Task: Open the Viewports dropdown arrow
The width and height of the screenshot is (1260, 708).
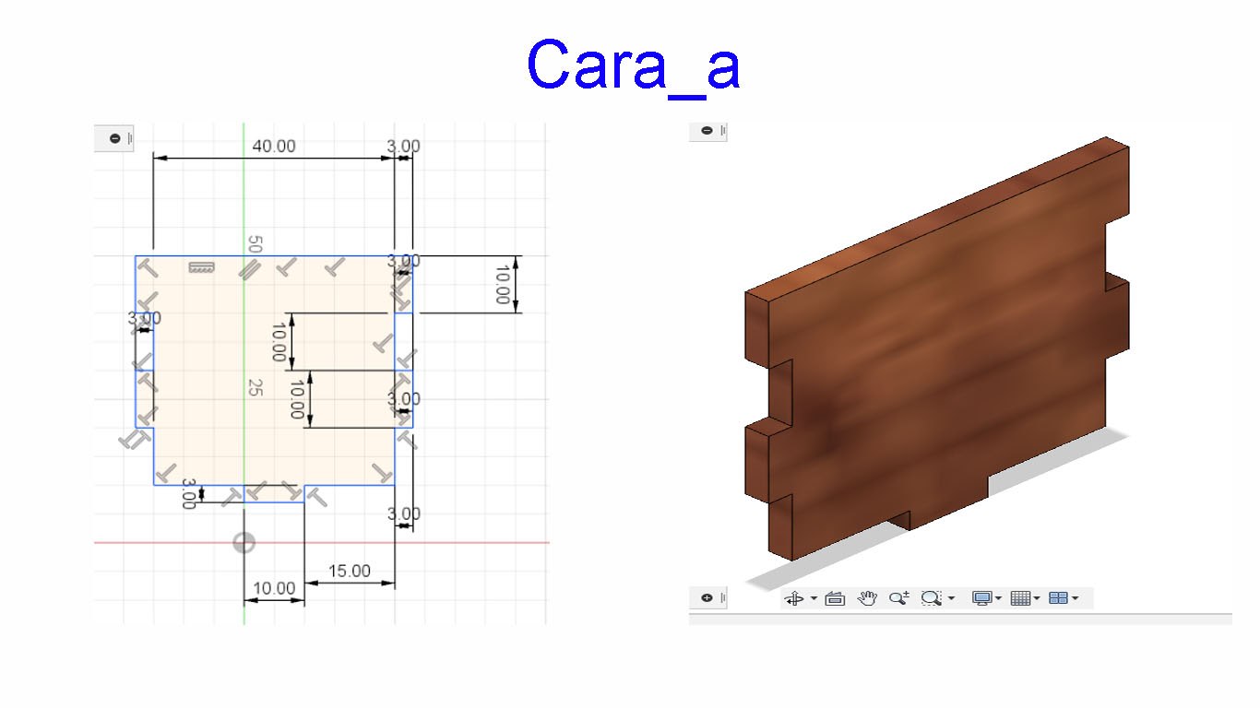Action: pos(1075,597)
